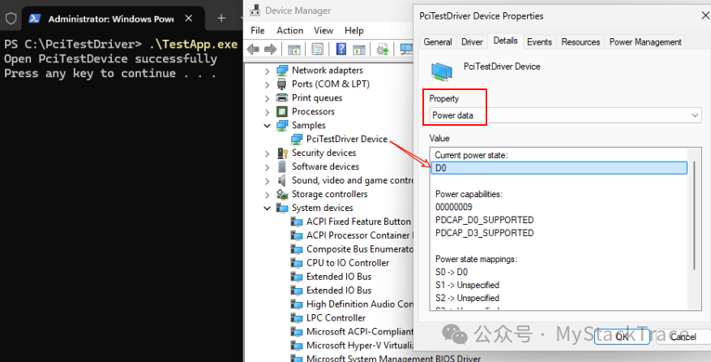Toggle the Show/Hide Console Tree toolbar icon
The height and width of the screenshot is (362, 711).
click(293, 49)
